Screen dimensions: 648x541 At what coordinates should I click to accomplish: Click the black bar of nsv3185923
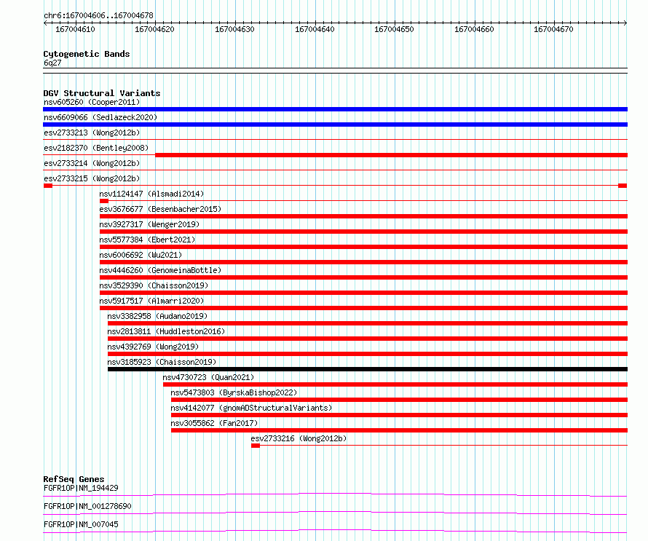(x=368, y=369)
